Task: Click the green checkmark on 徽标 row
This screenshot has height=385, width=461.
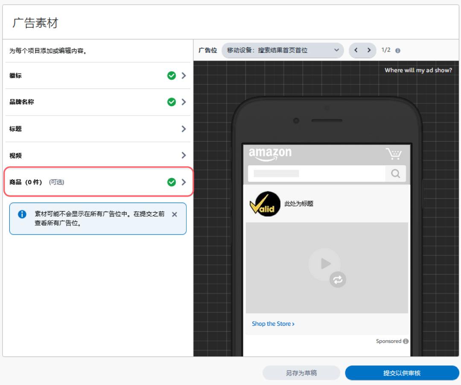Action: [x=171, y=75]
